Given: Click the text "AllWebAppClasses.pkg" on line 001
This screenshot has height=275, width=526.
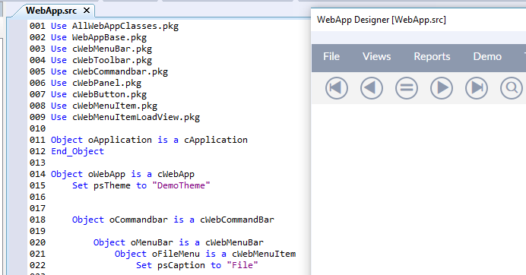Looking at the screenshot, I should 125,26.
